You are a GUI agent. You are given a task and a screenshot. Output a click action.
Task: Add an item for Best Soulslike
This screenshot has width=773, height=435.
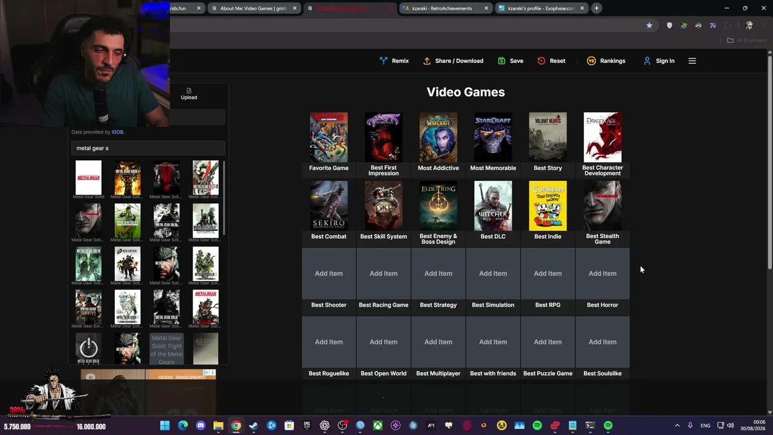coord(603,342)
